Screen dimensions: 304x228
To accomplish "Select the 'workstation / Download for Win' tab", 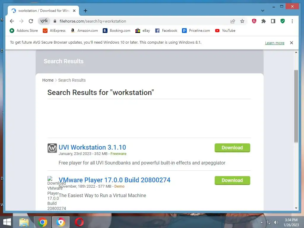I will coord(43,11).
